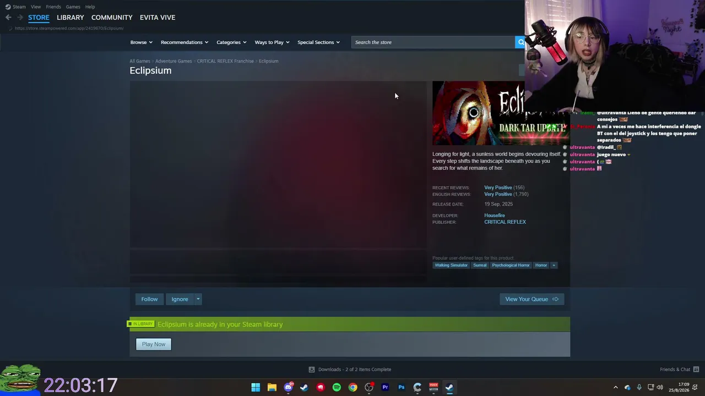Click the plus button to add tags

[554, 265]
